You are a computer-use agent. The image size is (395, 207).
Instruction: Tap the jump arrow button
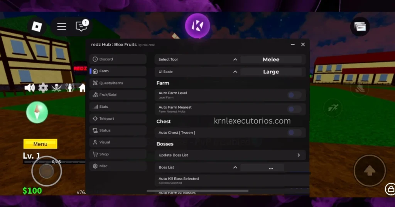[370, 170]
